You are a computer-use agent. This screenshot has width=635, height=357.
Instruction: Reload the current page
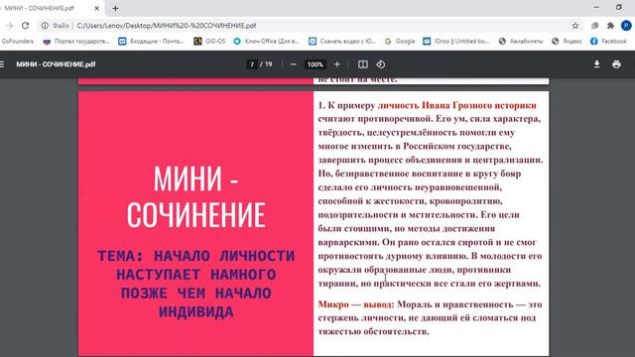coord(25,26)
